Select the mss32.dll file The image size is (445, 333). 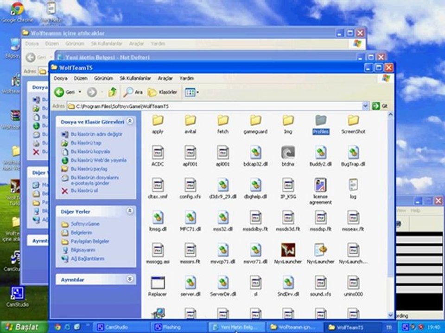(223, 222)
